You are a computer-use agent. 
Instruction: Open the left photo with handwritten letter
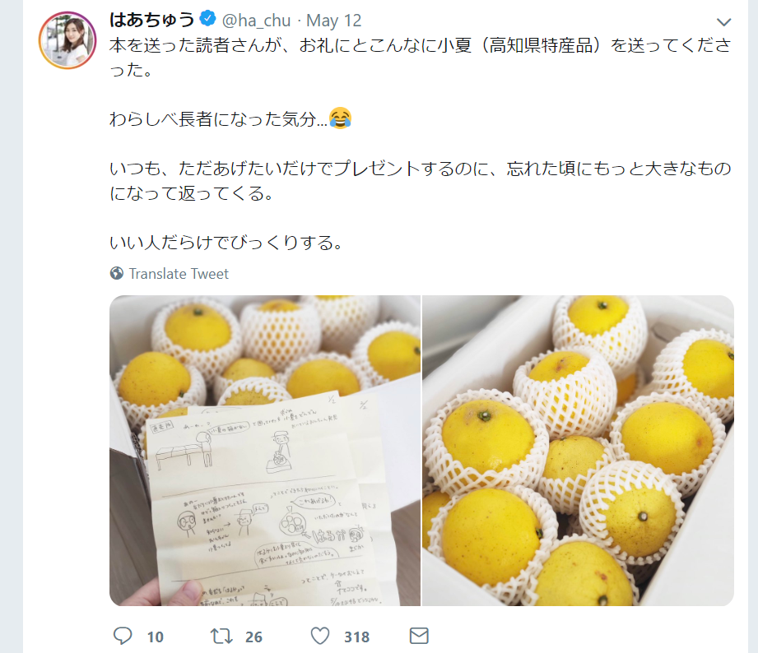[265, 450]
